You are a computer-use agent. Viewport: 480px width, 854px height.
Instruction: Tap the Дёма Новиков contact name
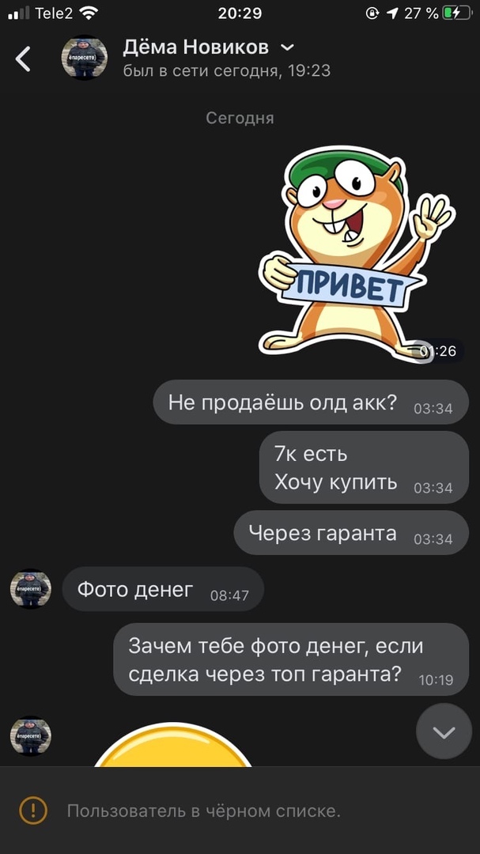click(x=195, y=47)
